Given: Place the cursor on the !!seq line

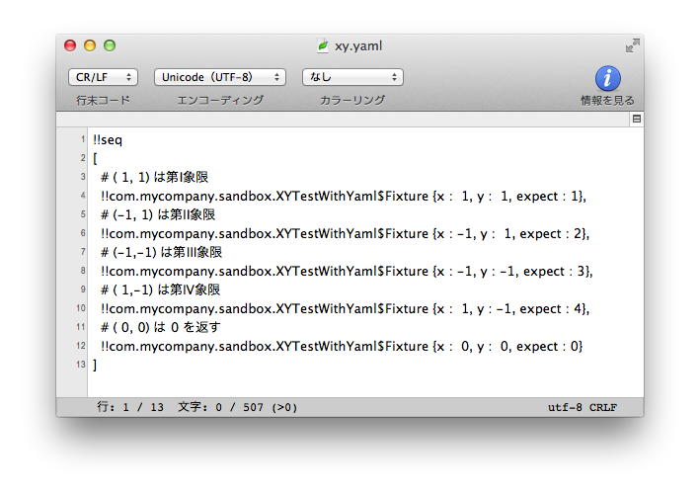Looking at the screenshot, I should tap(109, 140).
